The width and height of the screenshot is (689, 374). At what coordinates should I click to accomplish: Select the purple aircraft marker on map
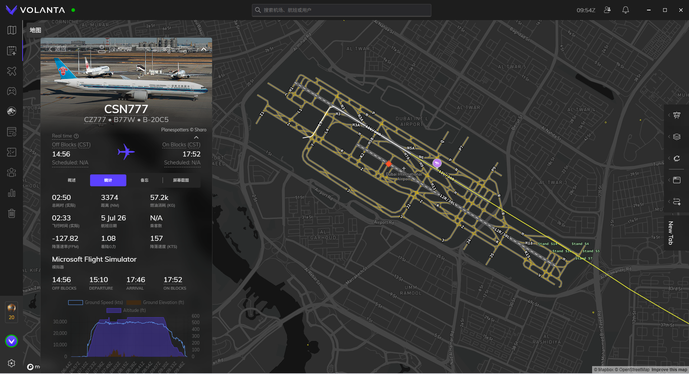tap(437, 163)
